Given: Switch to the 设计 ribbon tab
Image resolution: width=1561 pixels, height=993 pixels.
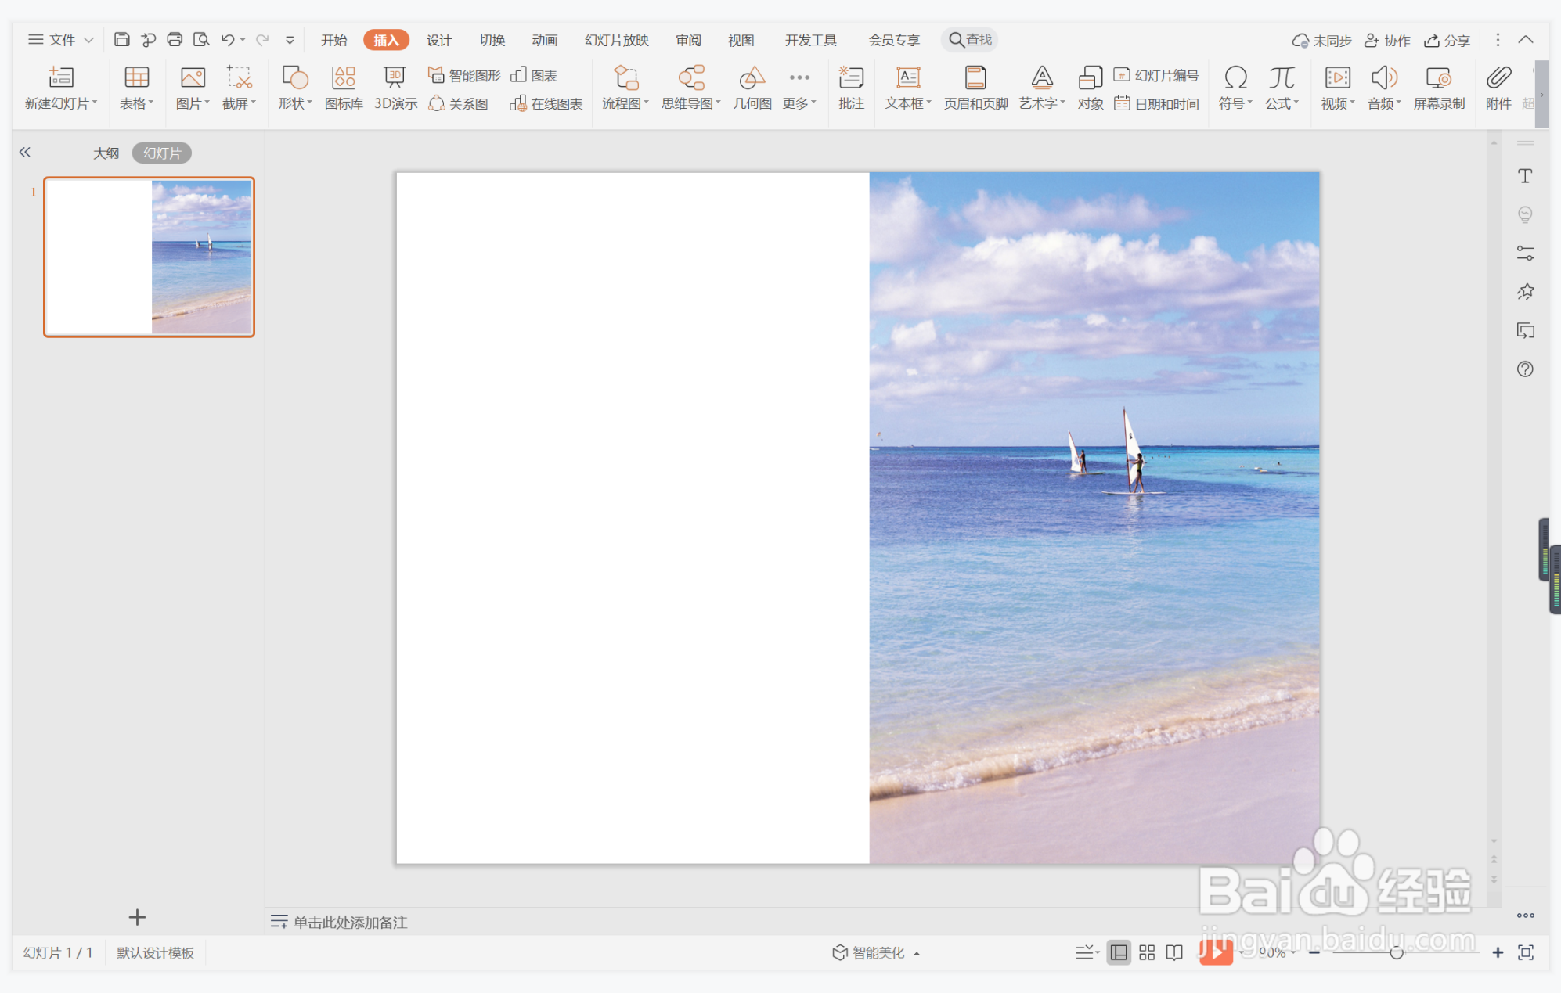Looking at the screenshot, I should pos(438,40).
